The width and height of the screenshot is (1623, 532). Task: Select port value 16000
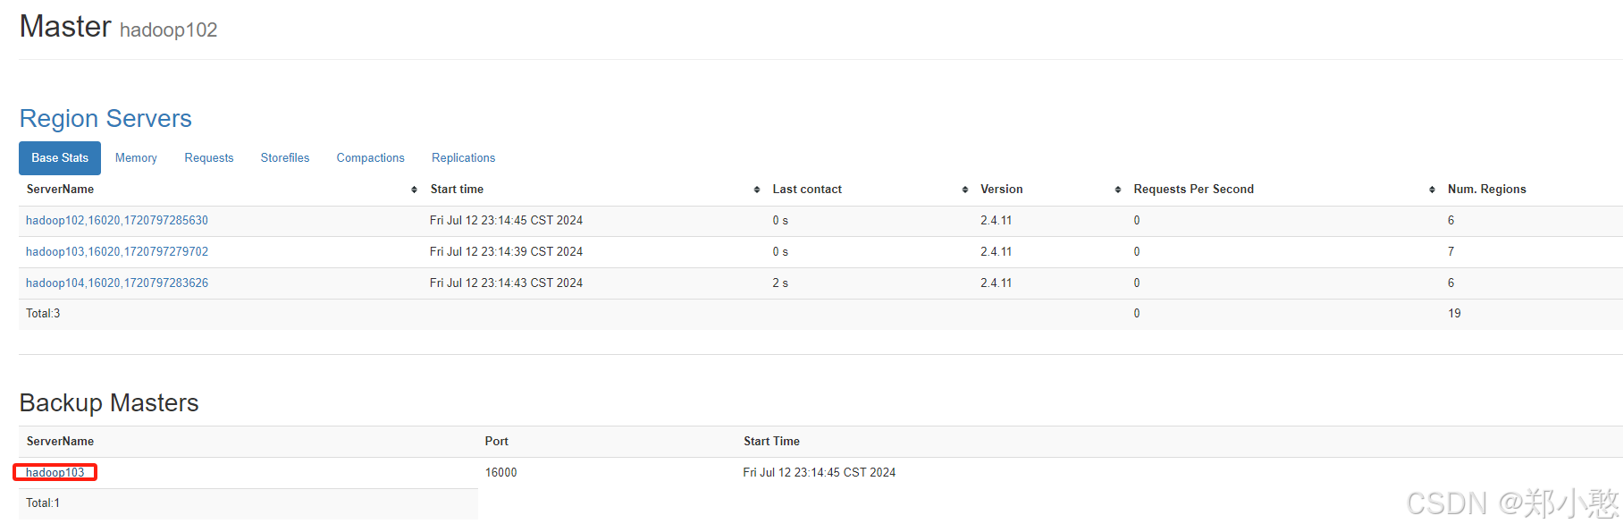pos(500,473)
